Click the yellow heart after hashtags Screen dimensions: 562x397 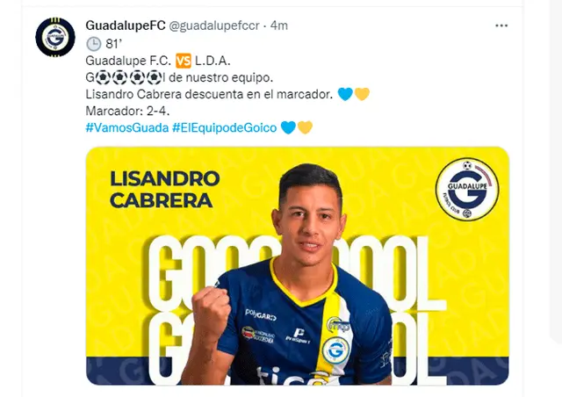pyautogui.click(x=305, y=127)
